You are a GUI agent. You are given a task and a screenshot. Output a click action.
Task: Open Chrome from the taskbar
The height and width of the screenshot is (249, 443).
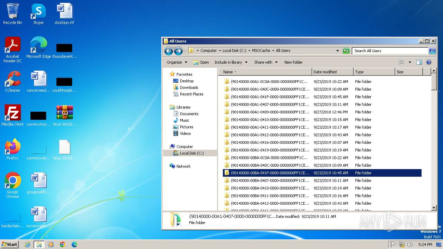pyautogui.click(x=62, y=245)
